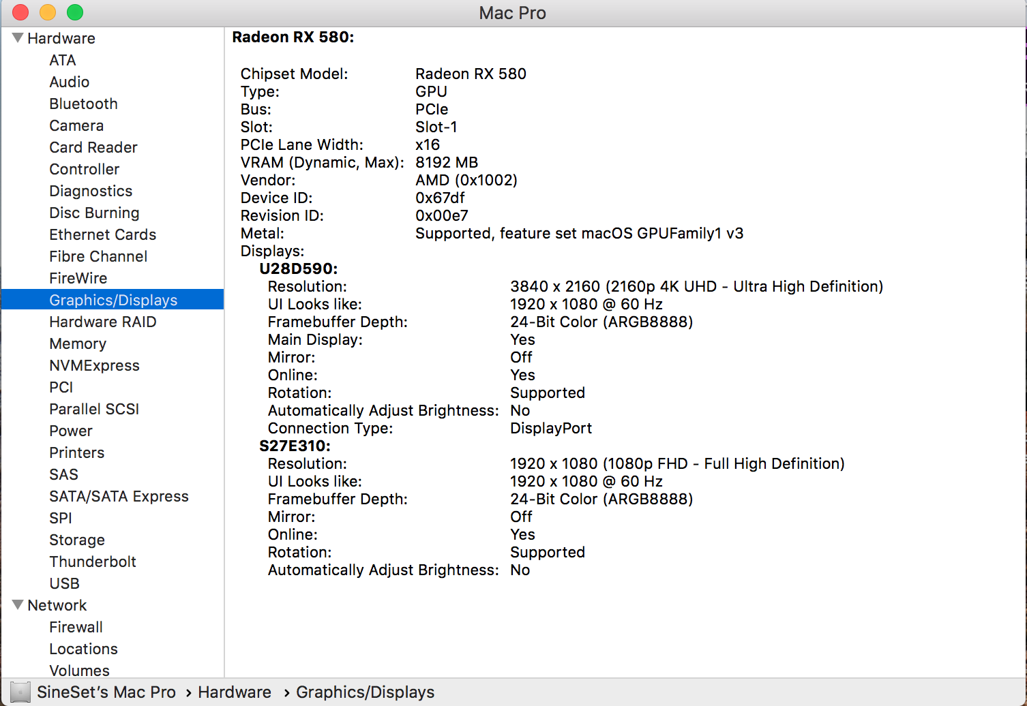
Task: Select Disc Burning in the sidebar
Action: (x=94, y=213)
